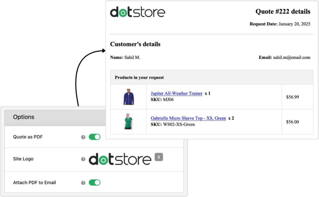Open the Jupiter All-Weather Trainer link
The image size is (319, 197).
coord(176,93)
